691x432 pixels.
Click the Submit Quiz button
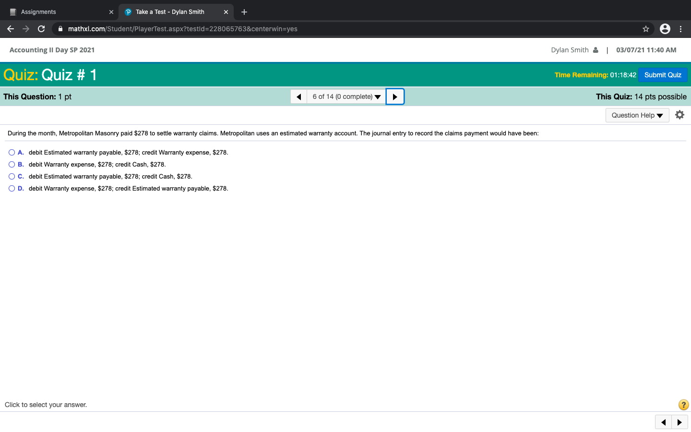[663, 75]
